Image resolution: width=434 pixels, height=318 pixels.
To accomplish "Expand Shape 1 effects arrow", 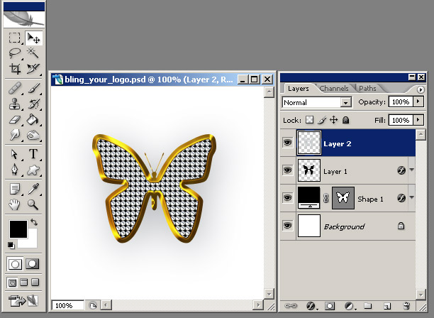I will (412, 197).
